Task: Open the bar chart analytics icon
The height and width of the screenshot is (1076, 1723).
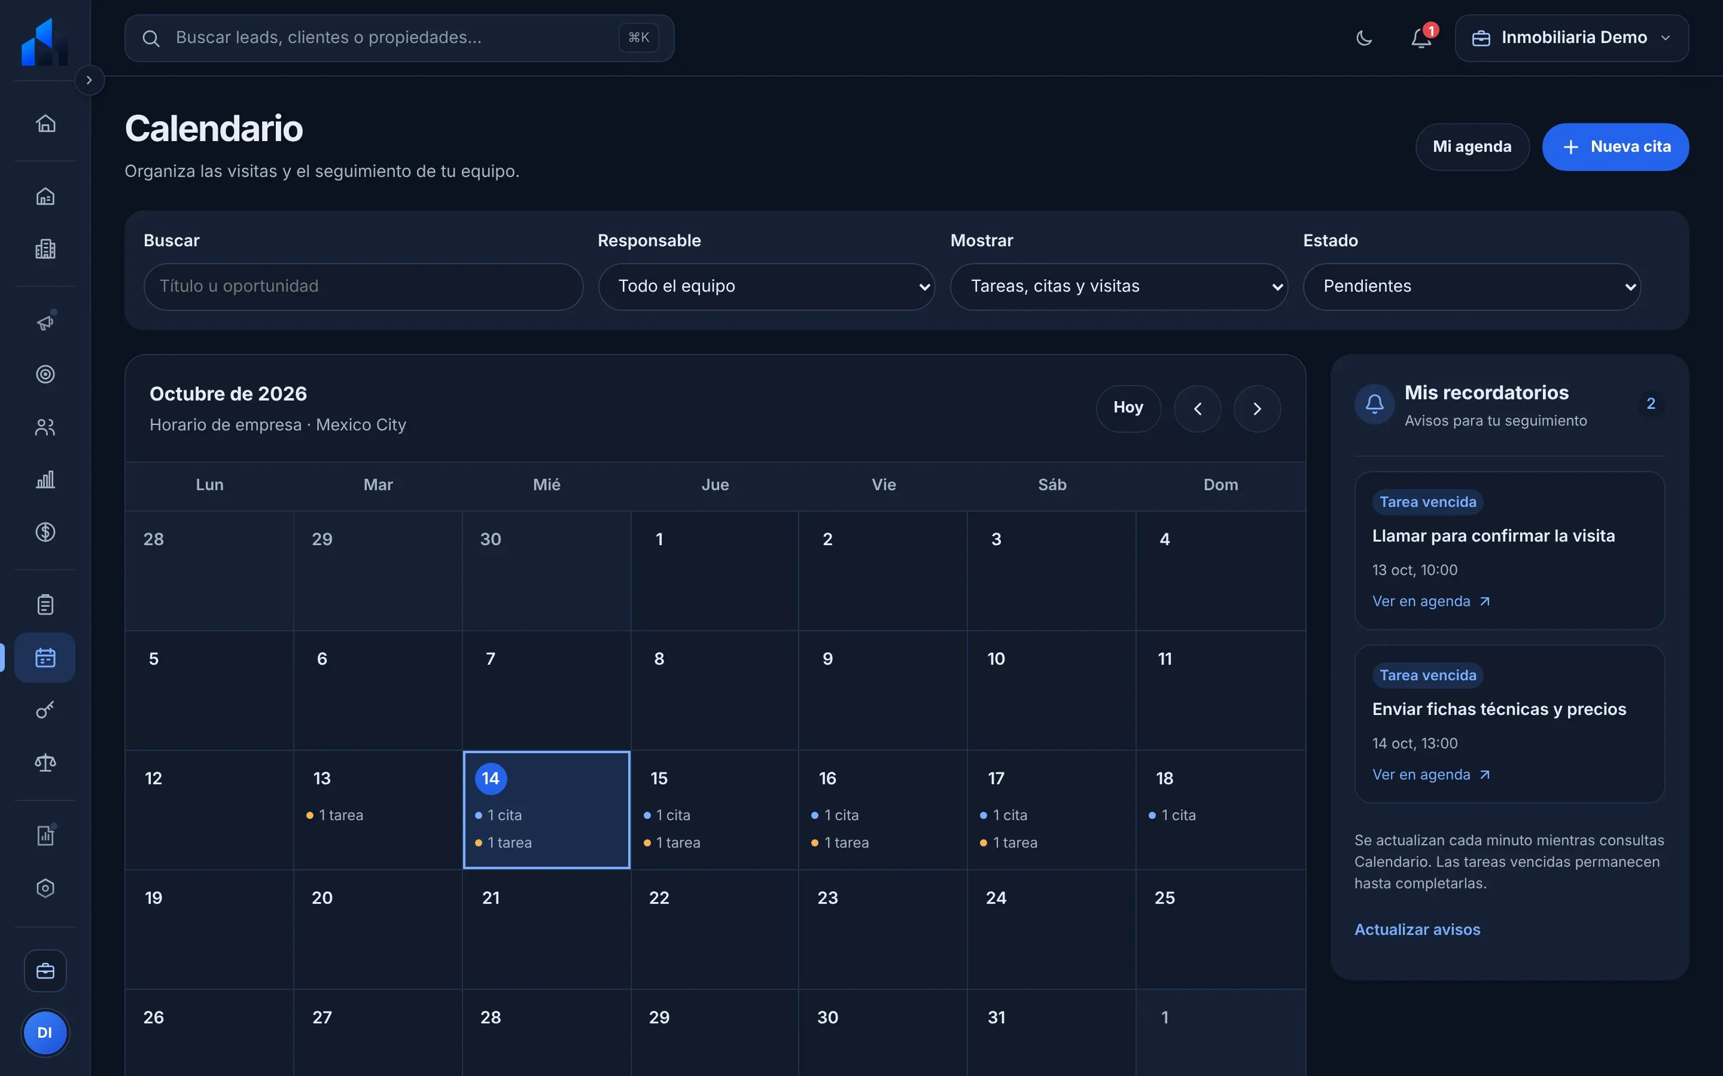Action: click(x=45, y=479)
